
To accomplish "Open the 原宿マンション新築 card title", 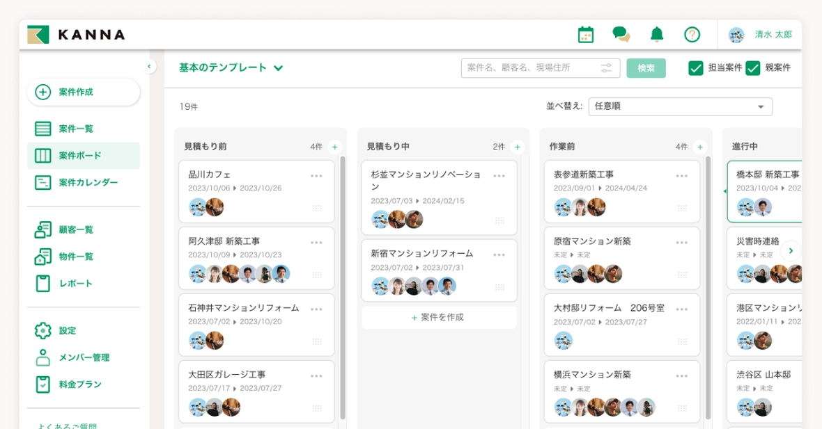I will pyautogui.click(x=592, y=241).
